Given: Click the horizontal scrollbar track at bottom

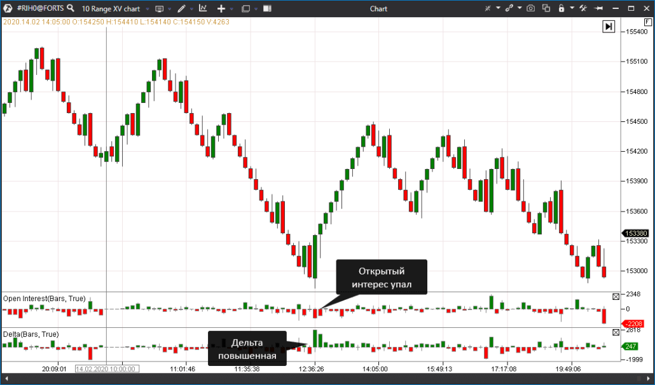Looking at the screenshot, I should 318,379.
